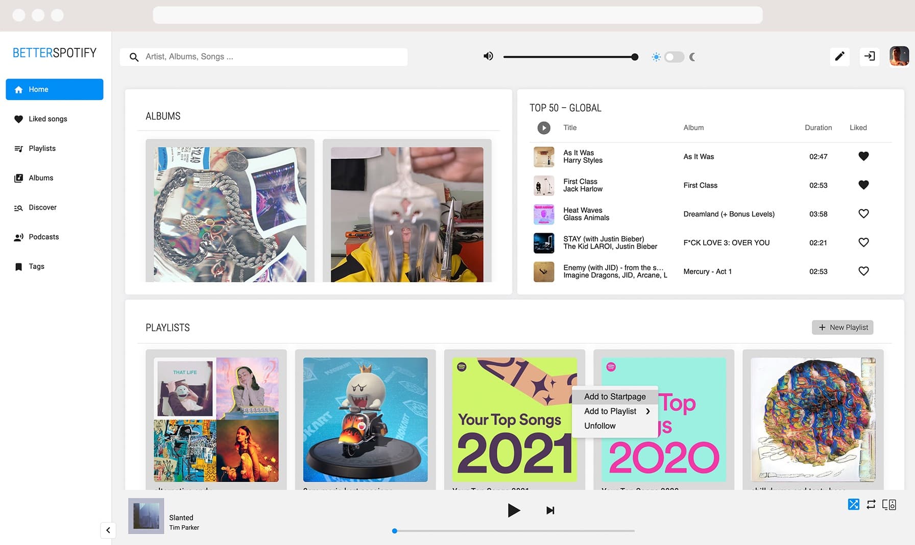Toggle the light/dark mode switch
915x545 pixels.
coord(674,57)
